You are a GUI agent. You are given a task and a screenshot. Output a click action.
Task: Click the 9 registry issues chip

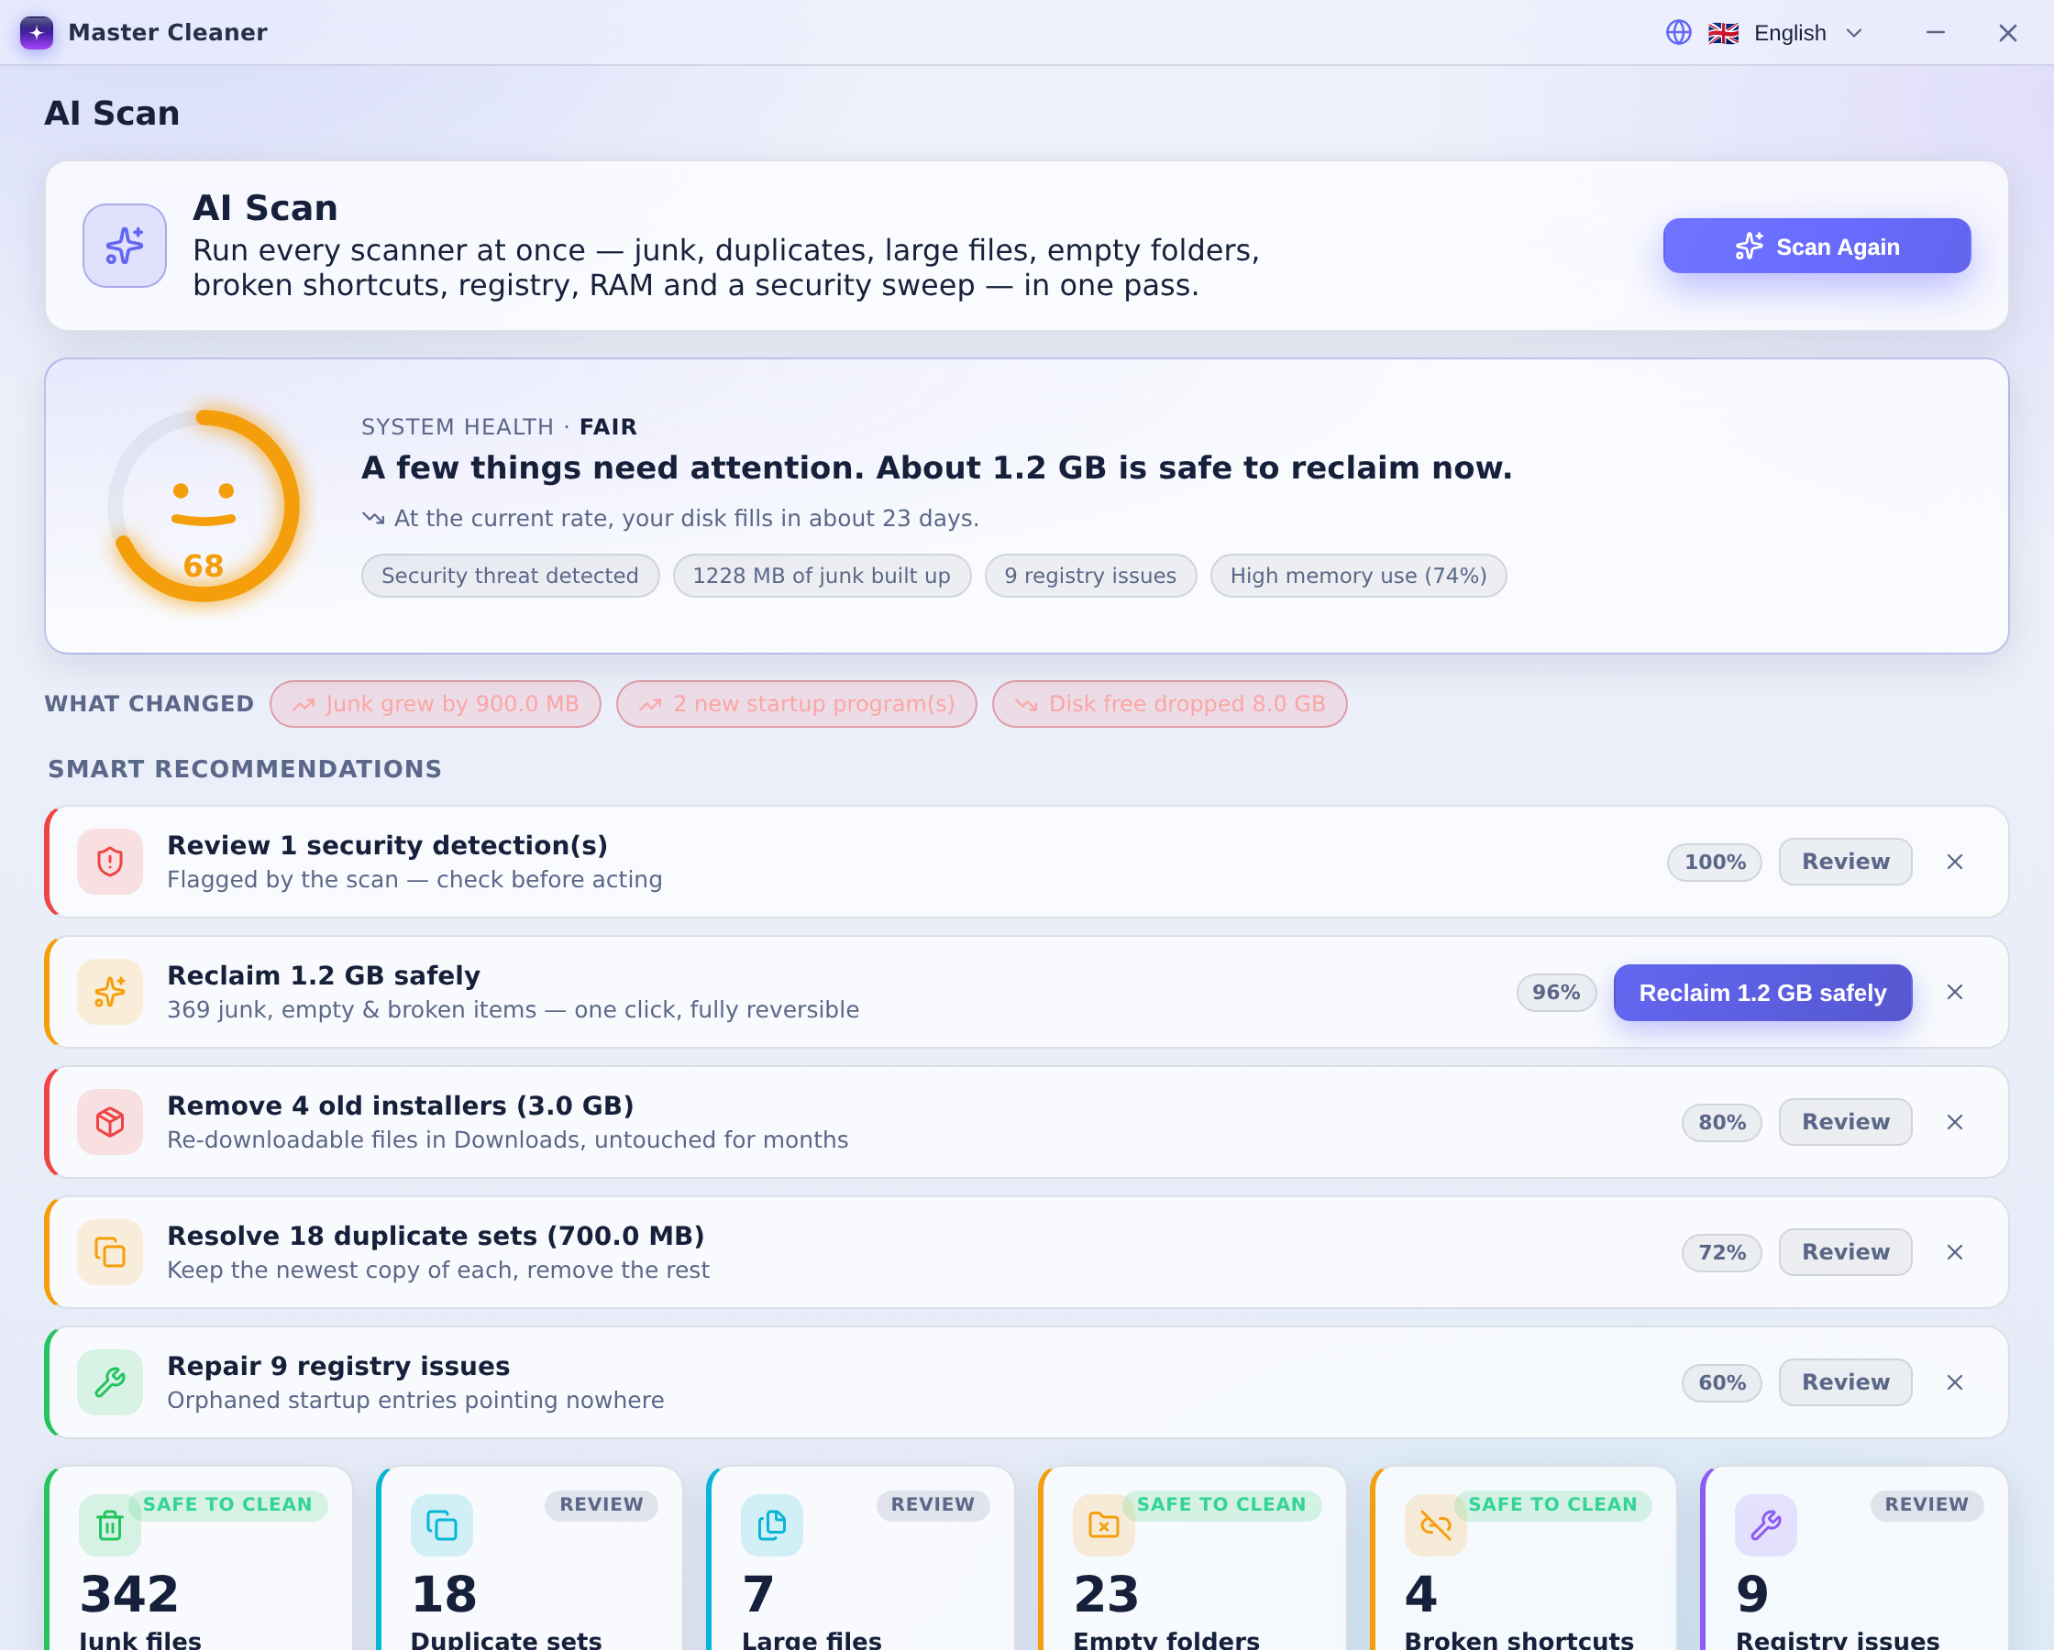(1091, 576)
